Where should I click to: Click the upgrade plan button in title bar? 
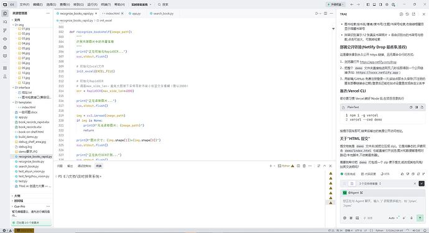(336, 4)
